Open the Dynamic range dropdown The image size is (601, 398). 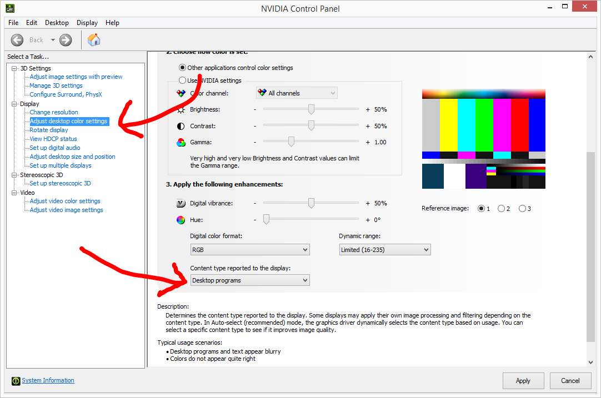(385, 250)
